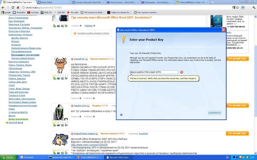Open 'Золотой фонд' link

16,122
